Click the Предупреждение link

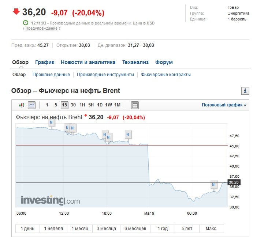(41, 29)
